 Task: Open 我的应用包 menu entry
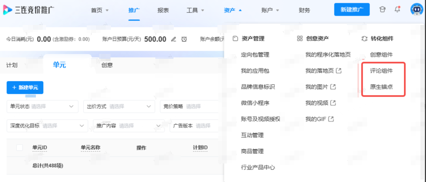tap(255, 71)
